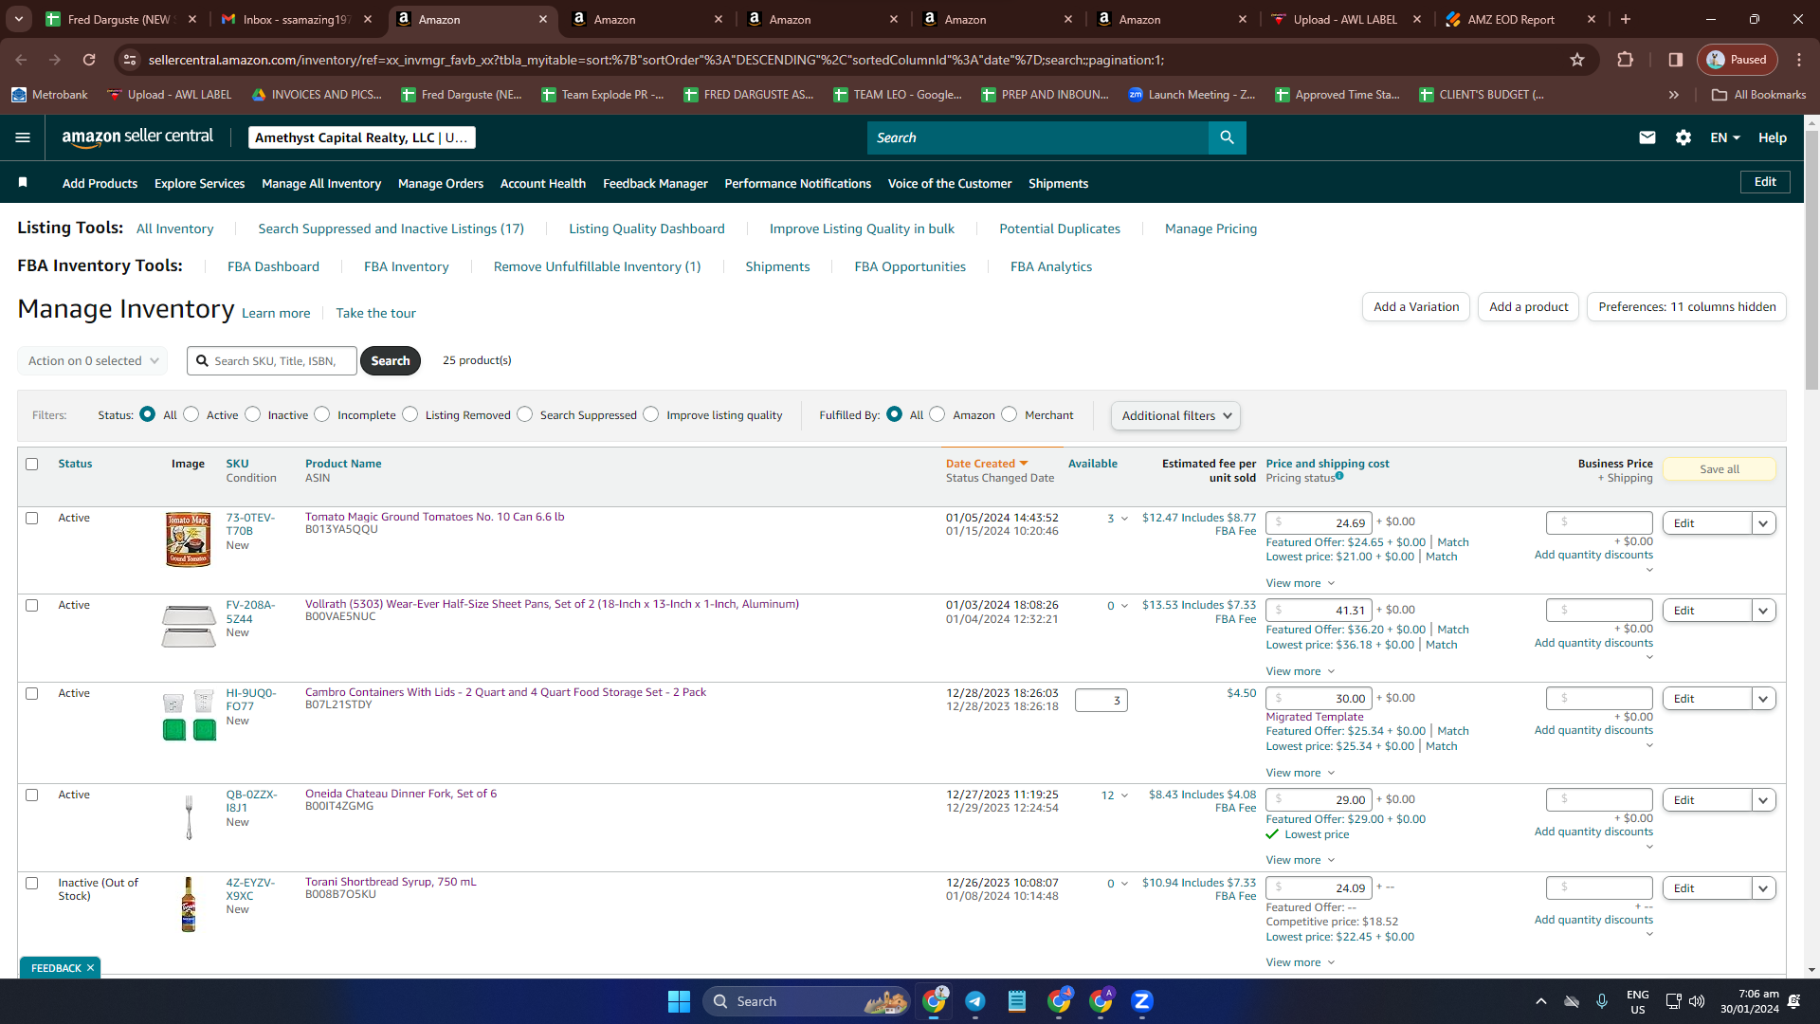Click the Amazon Seller Central logo

coord(137,137)
